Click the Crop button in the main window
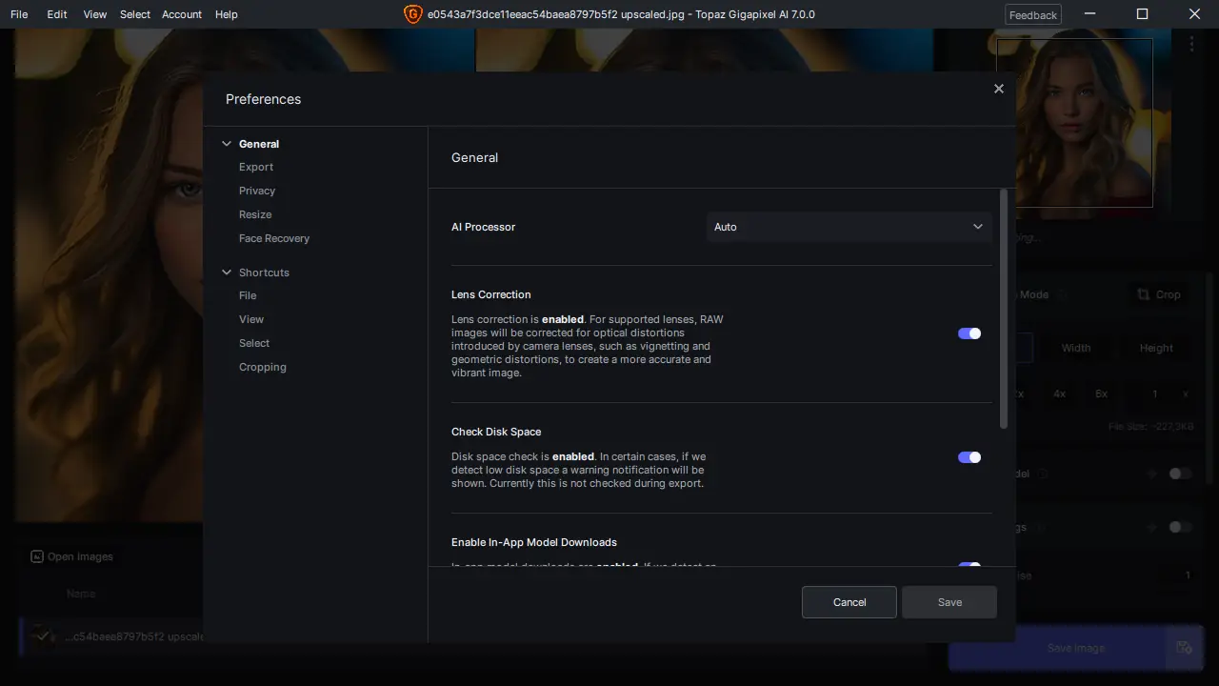Image resolution: width=1219 pixels, height=686 pixels. pos(1159,294)
